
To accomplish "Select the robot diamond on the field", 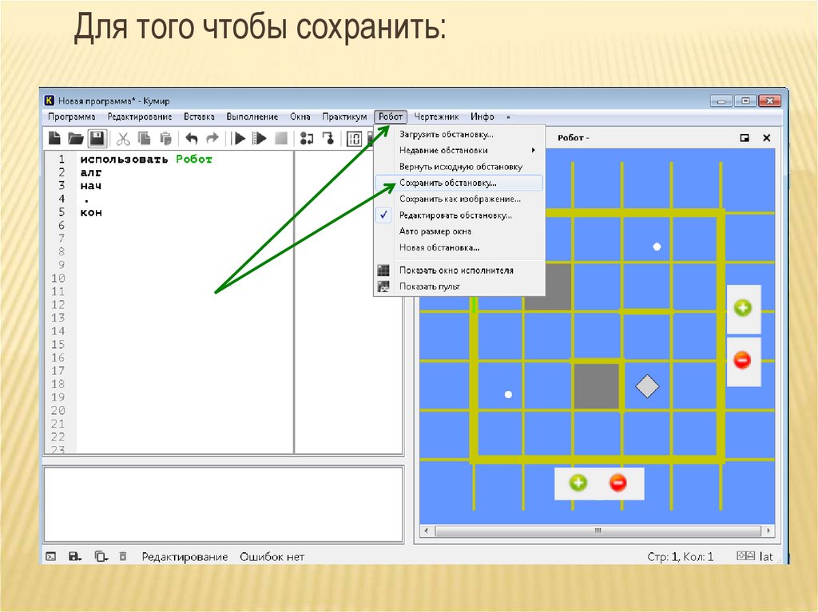I will point(647,386).
